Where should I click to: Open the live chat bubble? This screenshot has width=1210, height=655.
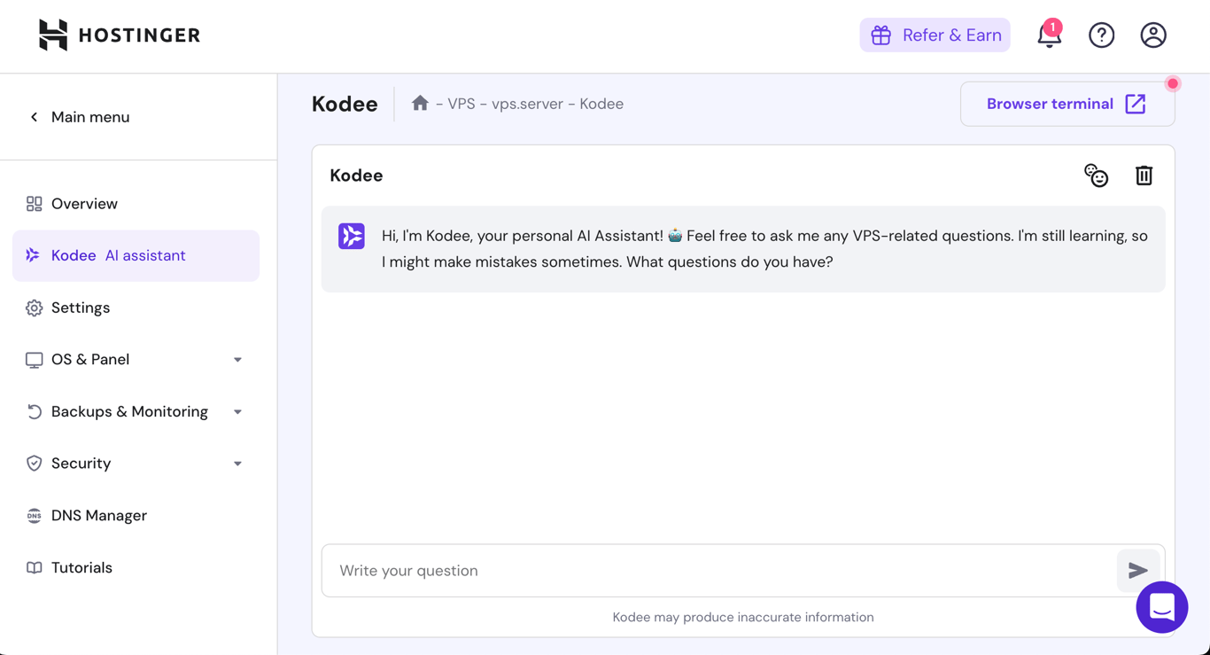1161,607
